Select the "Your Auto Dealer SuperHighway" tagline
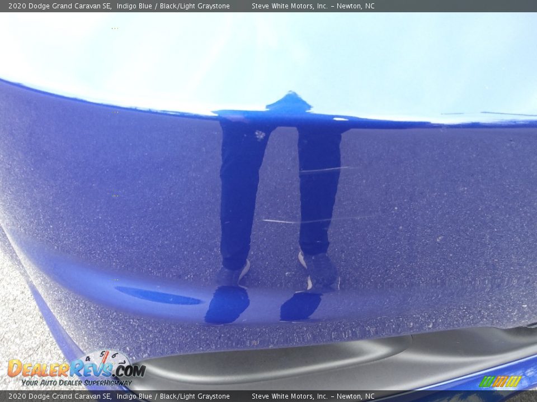The width and height of the screenshot is (537, 402). [77, 383]
